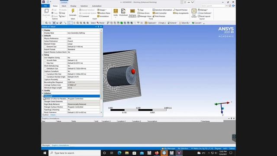
Task: Open the Worksheet view
Action: (x=123, y=13)
